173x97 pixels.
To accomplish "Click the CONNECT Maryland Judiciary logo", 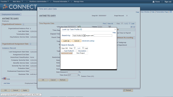I will (x=19, y=7).
